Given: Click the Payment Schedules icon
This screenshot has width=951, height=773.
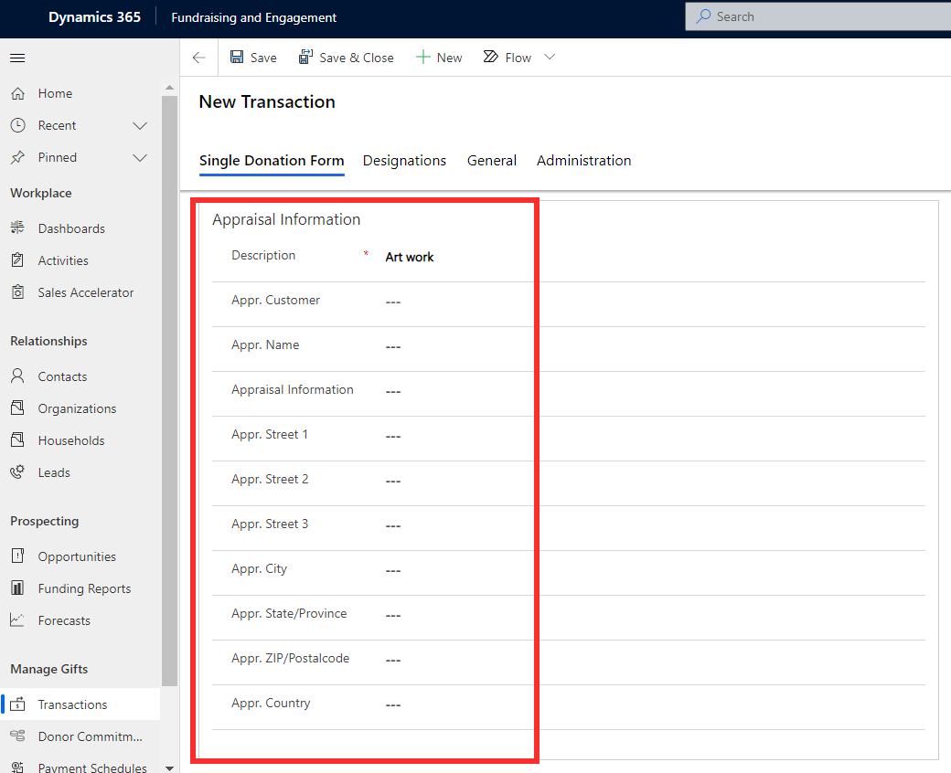Looking at the screenshot, I should [18, 767].
